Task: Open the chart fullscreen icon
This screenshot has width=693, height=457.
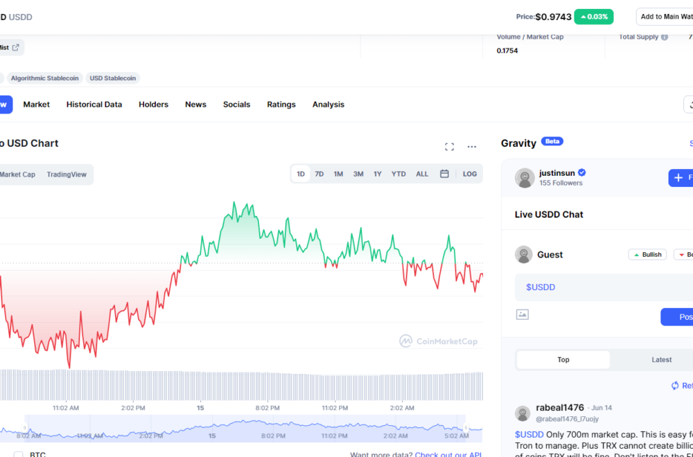Action: pyautogui.click(x=450, y=147)
